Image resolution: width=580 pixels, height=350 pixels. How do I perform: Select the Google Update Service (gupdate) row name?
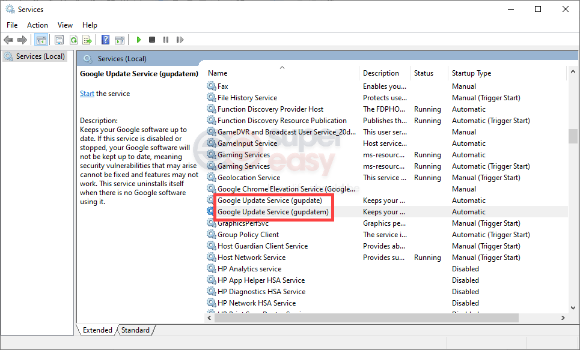pyautogui.click(x=270, y=201)
